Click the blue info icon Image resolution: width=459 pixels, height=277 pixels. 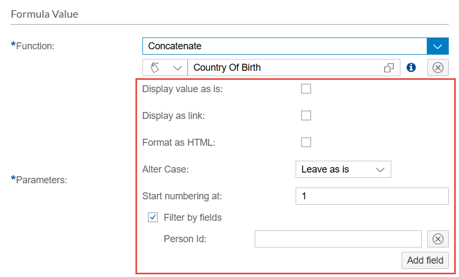[x=411, y=68]
